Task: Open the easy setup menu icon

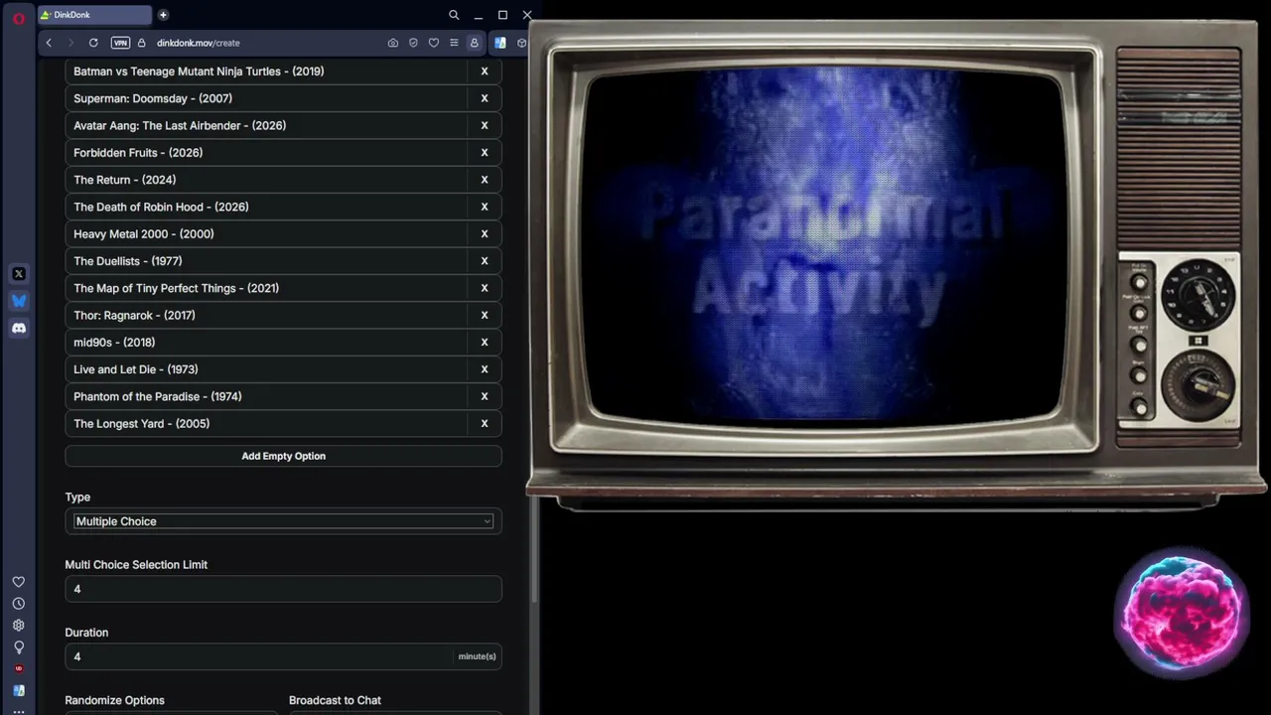Action: coord(454,43)
